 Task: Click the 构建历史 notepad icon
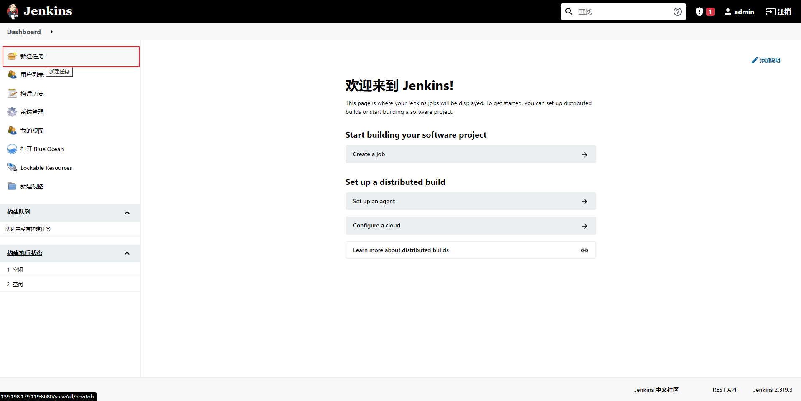click(12, 93)
